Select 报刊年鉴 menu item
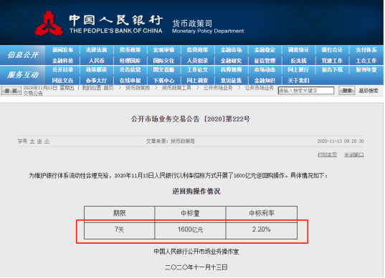 click(x=366, y=70)
